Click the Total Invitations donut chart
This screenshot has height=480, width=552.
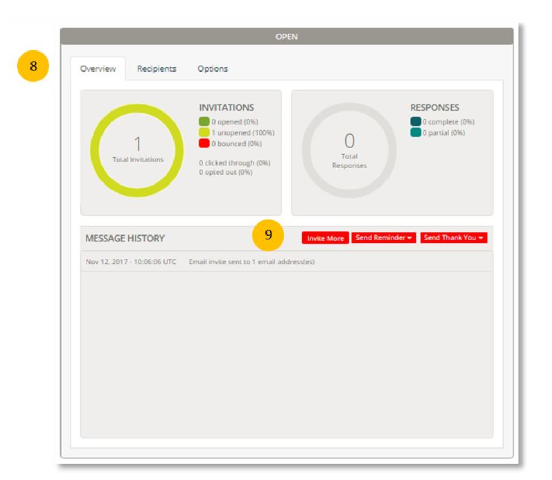point(137,150)
